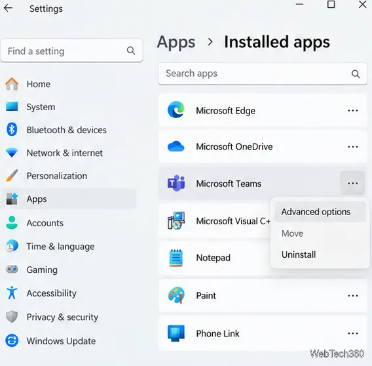Click the Installed apps heading
This screenshot has height=366, width=372.
[x=277, y=42]
